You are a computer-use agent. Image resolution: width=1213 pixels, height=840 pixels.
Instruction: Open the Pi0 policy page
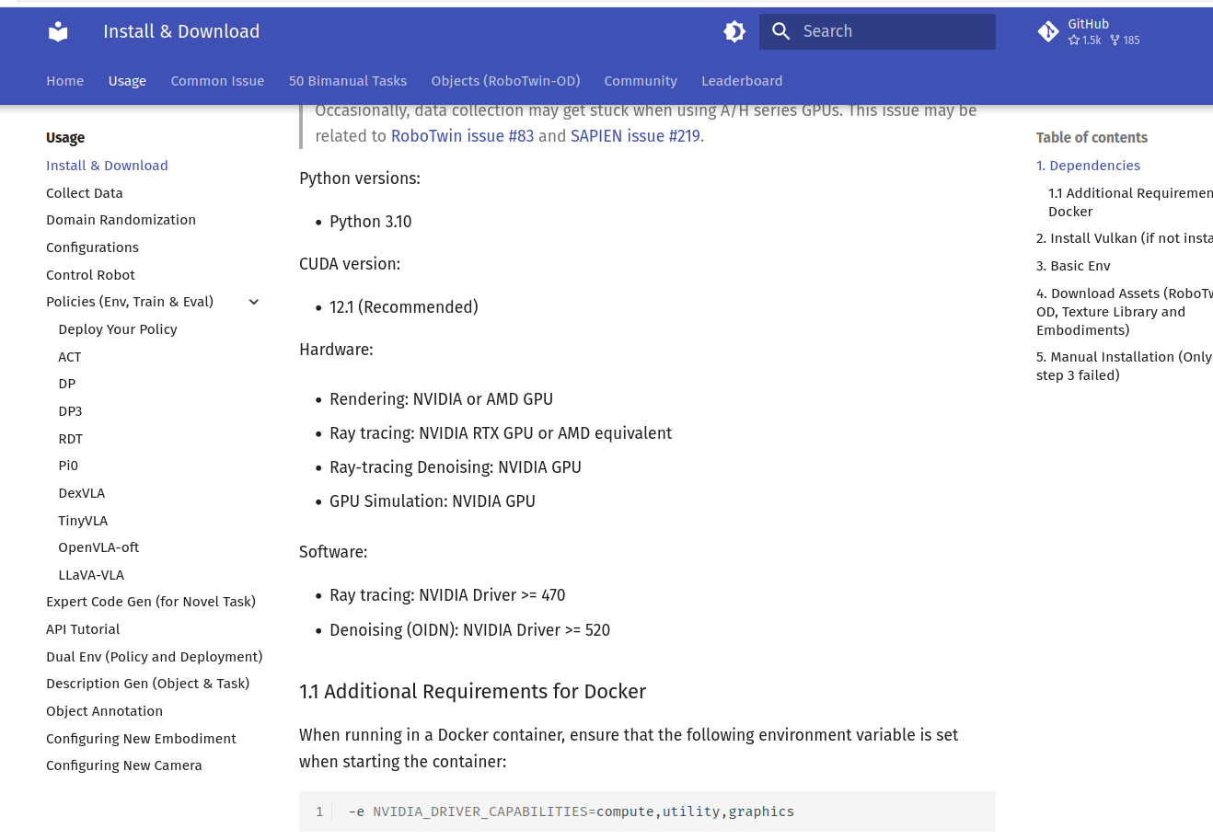(x=68, y=466)
